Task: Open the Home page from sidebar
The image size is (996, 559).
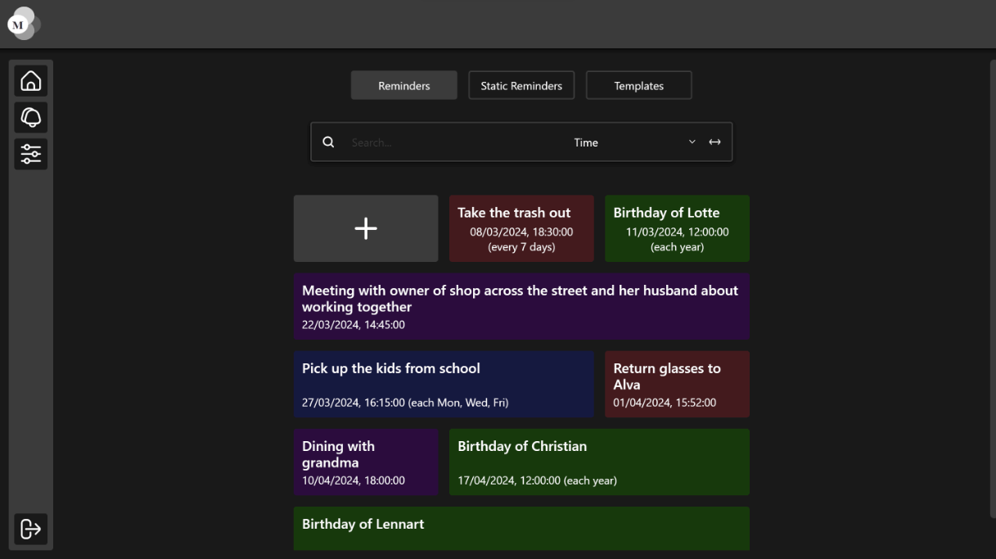Action: click(x=30, y=81)
